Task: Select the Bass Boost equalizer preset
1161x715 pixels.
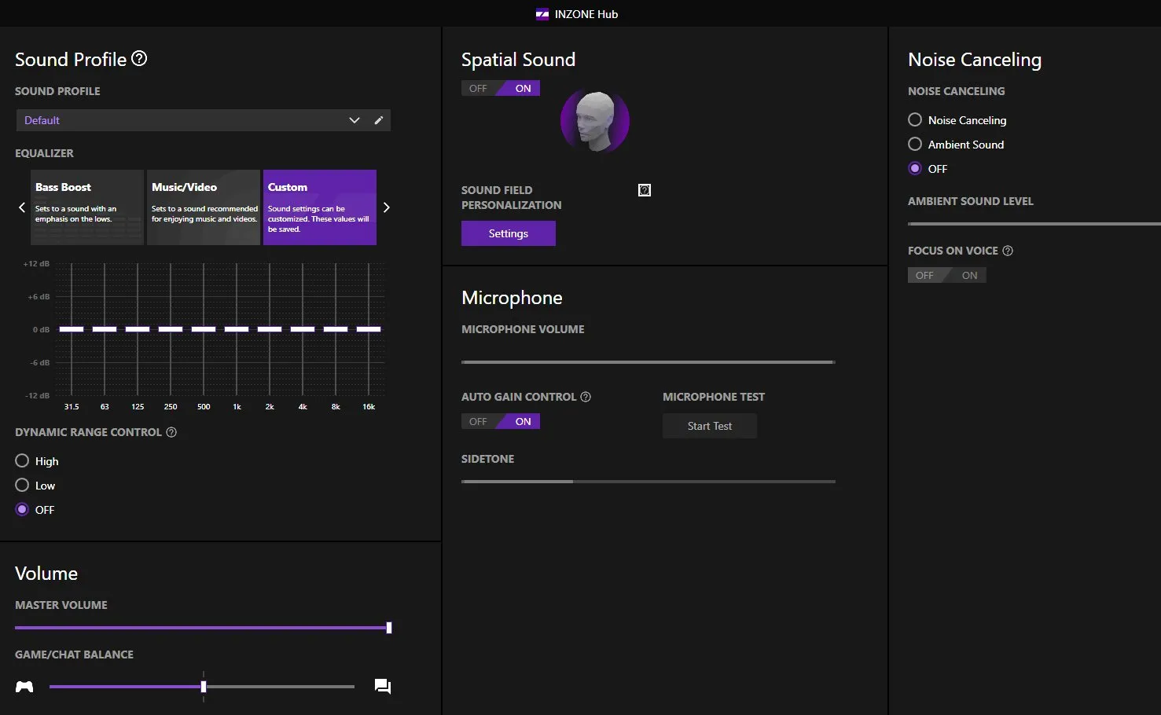Action: pos(86,207)
